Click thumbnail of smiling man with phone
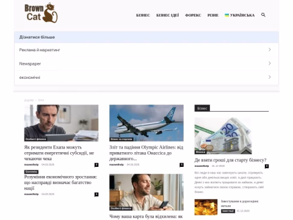The width and height of the screenshot is (293, 220). (146, 193)
